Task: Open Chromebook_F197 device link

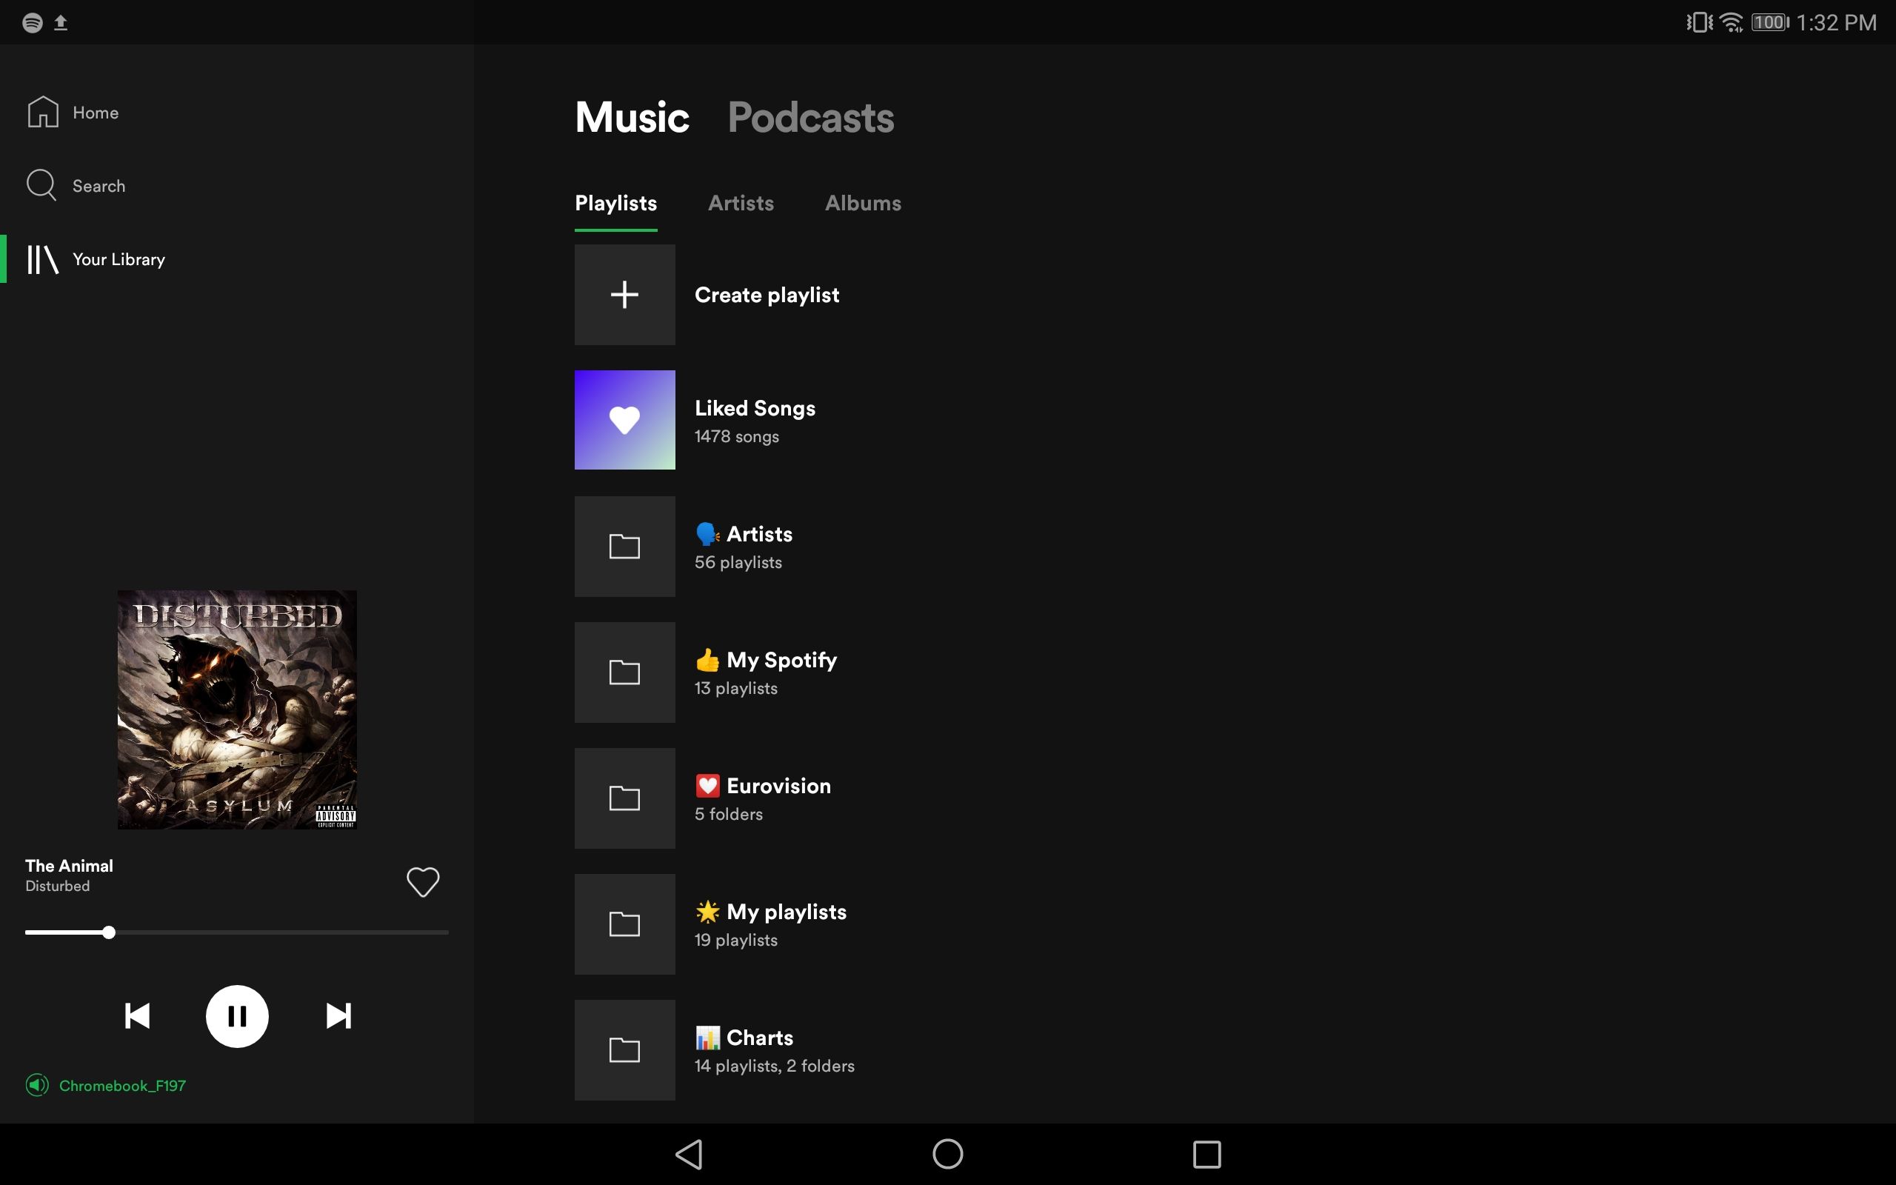Action: (123, 1086)
